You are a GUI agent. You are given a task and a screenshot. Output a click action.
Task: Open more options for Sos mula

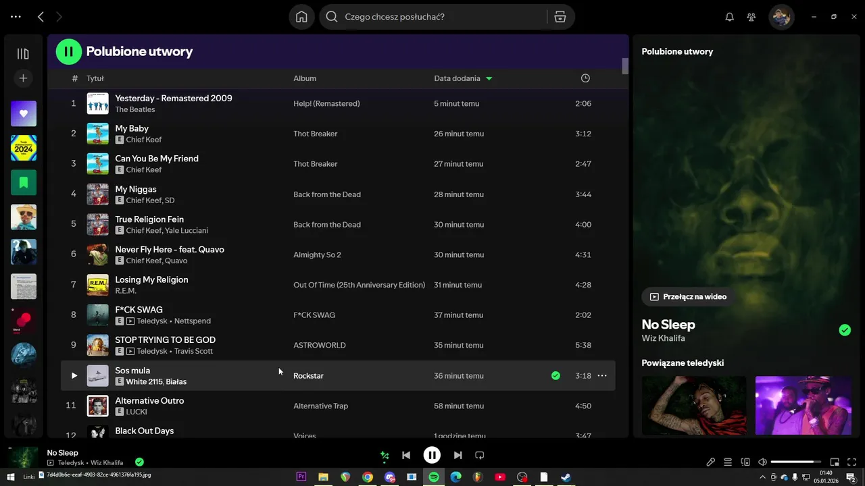point(602,375)
